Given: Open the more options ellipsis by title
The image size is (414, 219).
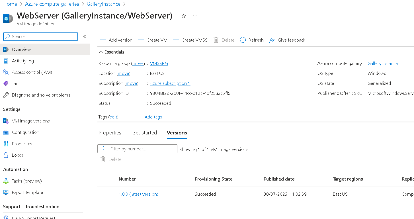Looking at the screenshot, I should click(195, 16).
